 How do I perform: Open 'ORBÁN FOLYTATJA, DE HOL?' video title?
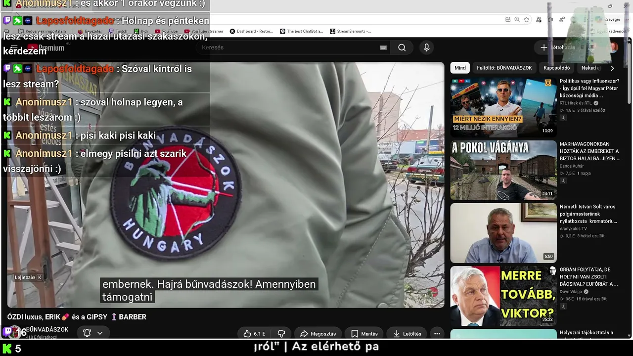[x=589, y=277]
